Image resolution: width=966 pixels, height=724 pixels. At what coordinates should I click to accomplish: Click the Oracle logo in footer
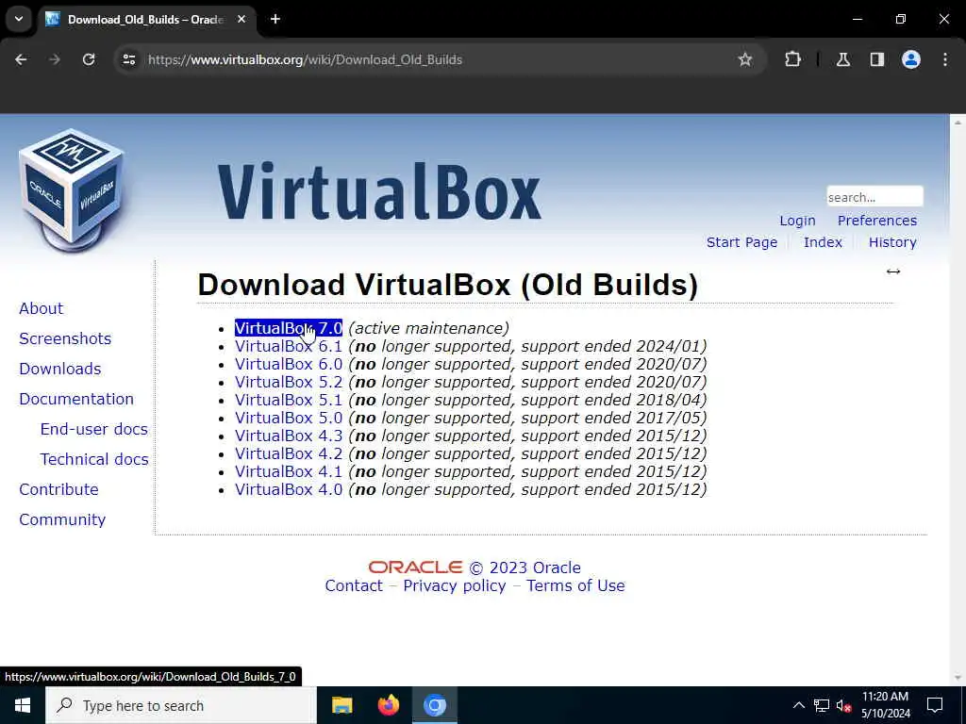(415, 567)
